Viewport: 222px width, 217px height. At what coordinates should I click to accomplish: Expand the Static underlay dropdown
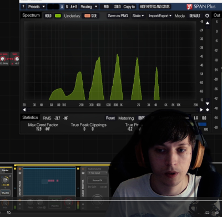point(138,16)
